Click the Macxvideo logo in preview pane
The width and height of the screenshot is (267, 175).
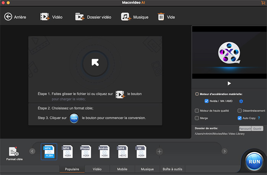pyautogui.click(x=229, y=53)
